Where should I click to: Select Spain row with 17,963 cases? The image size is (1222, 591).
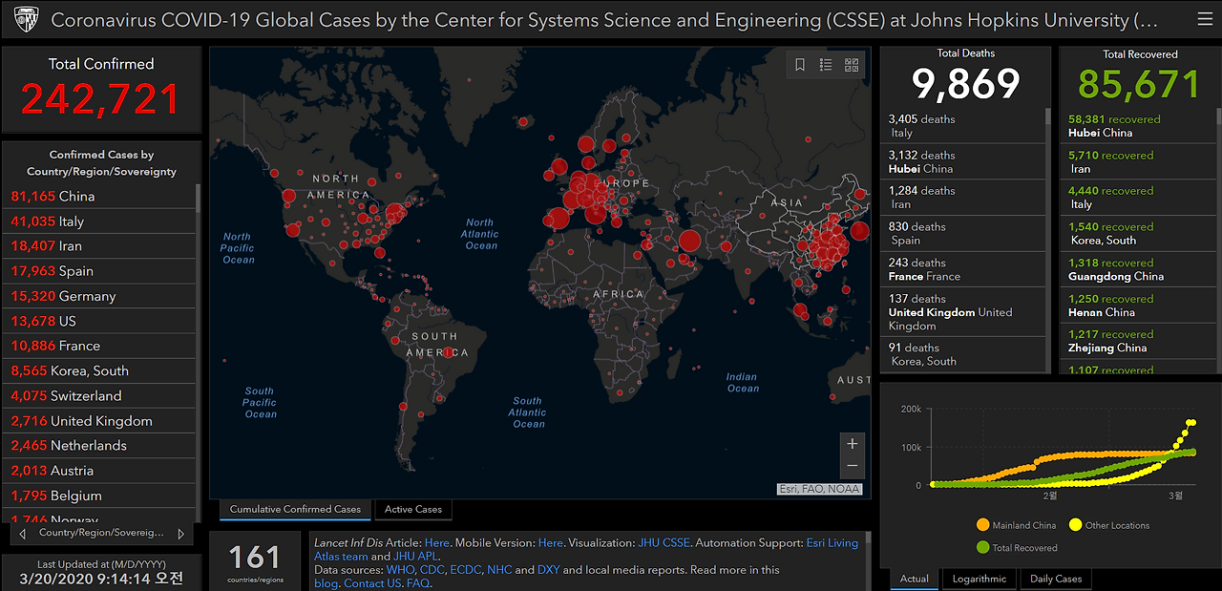[x=99, y=270]
